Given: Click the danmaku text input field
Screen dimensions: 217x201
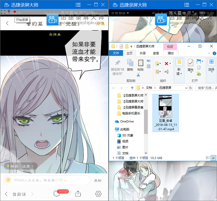Looking at the screenshot, I should click(x=47, y=180).
